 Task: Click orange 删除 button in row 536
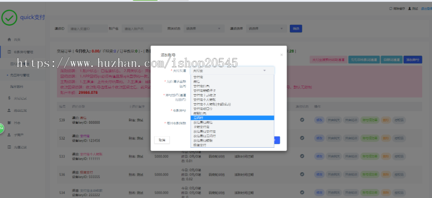[386, 175]
